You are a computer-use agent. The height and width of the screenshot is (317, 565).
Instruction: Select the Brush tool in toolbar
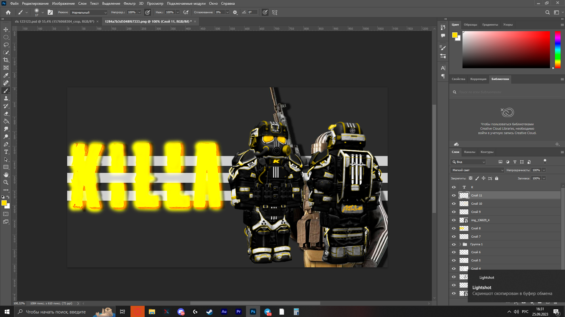tap(6, 91)
